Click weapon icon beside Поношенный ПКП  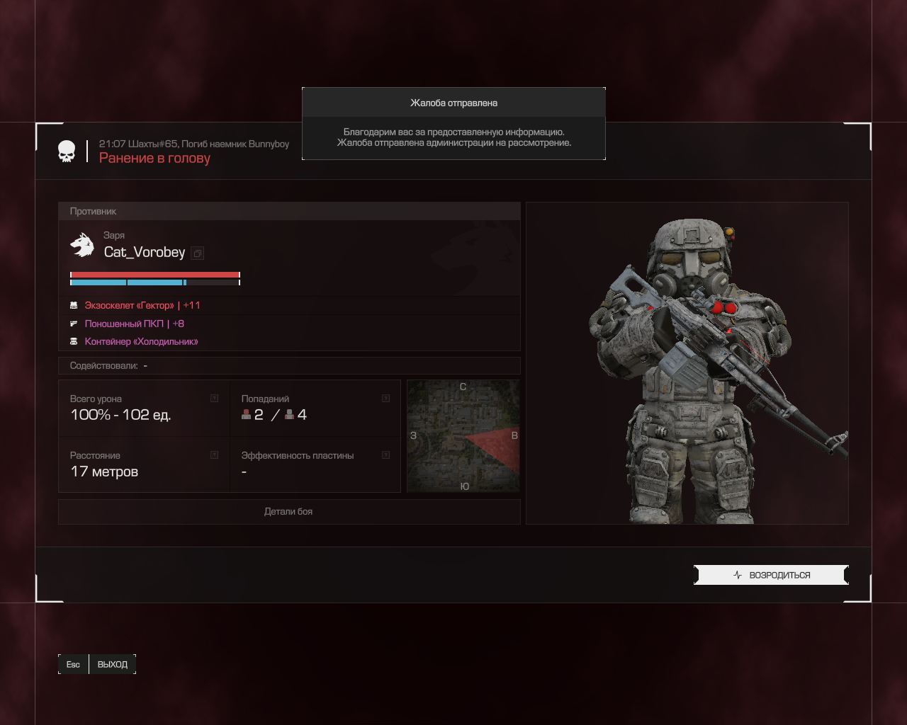point(74,324)
